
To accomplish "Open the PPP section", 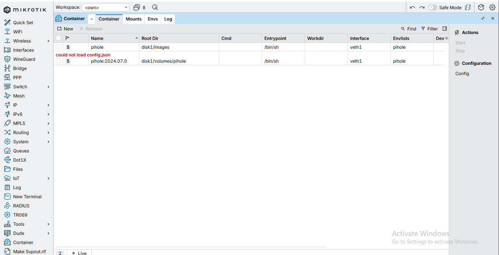I will pyautogui.click(x=17, y=77).
